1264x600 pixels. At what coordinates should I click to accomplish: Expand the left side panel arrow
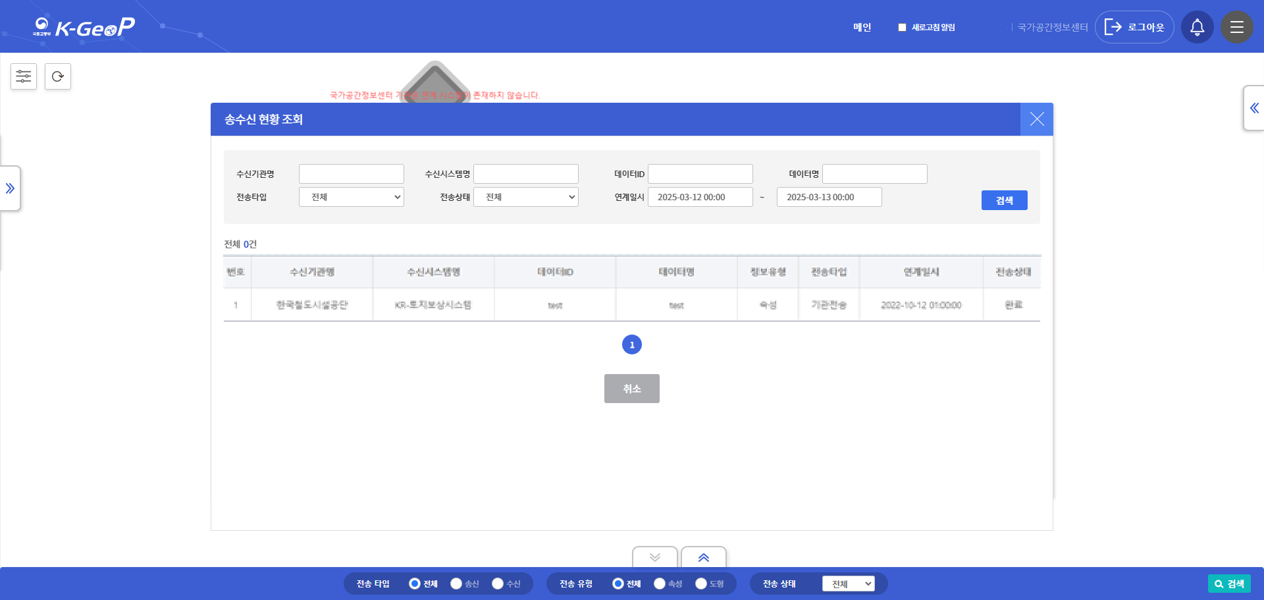[x=10, y=188]
